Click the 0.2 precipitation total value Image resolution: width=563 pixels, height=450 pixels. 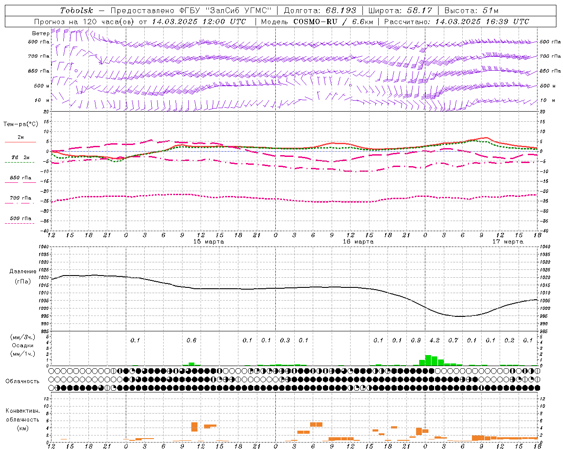pyautogui.click(x=509, y=341)
